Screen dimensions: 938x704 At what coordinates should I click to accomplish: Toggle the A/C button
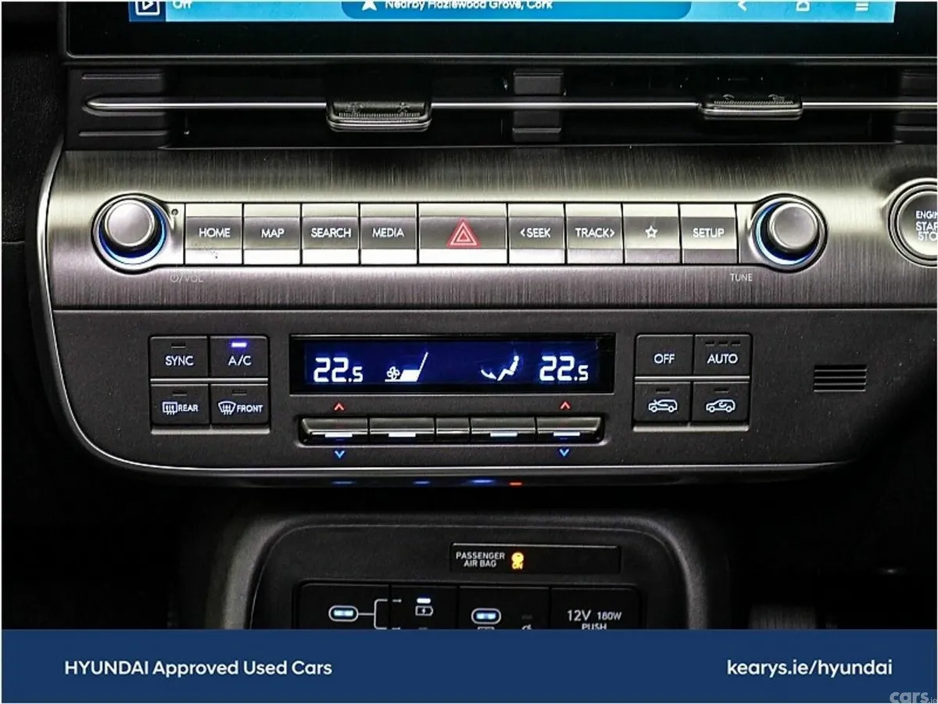tap(239, 358)
